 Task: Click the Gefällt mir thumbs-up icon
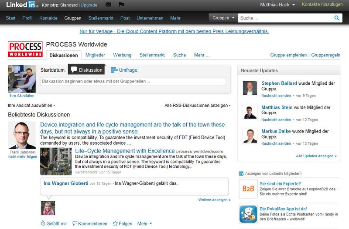pos(43,223)
